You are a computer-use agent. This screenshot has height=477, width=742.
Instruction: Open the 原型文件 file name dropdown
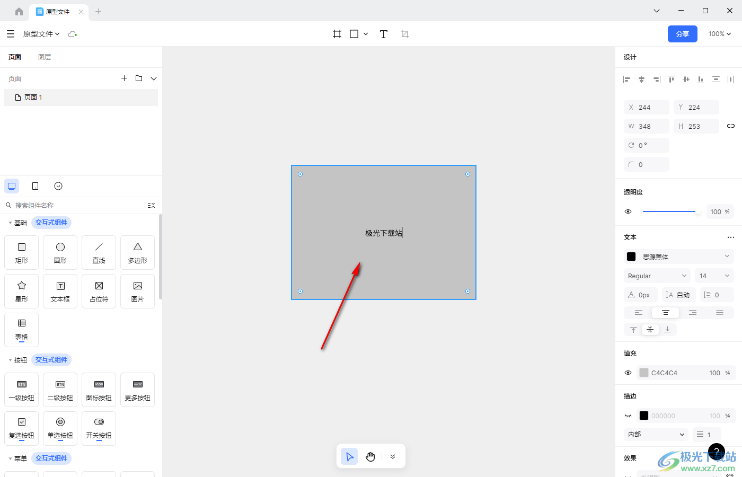41,34
